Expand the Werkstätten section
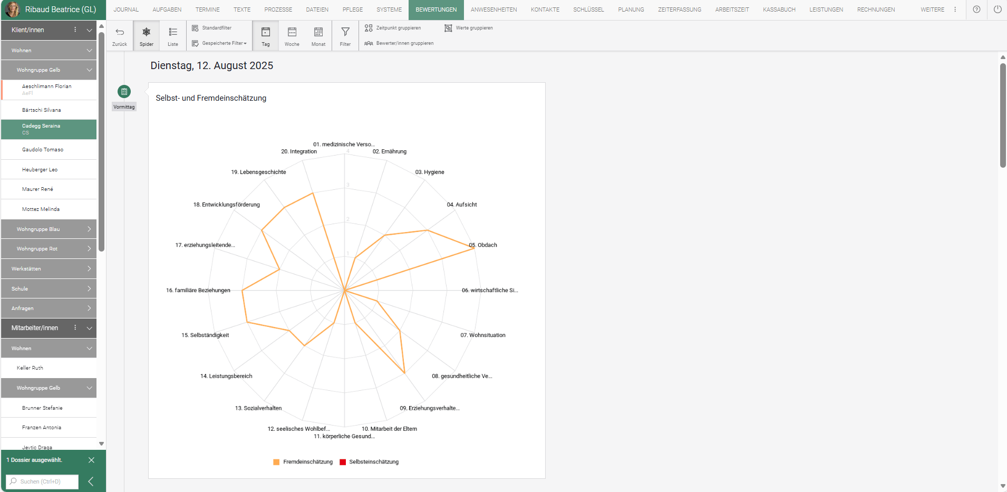1007x492 pixels. click(49, 269)
